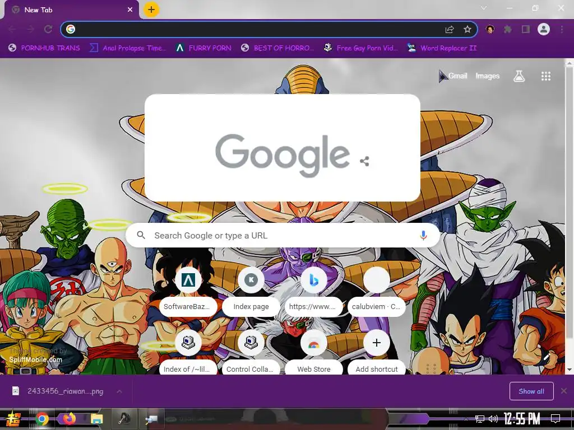This screenshot has height=430, width=574.
Task: Open the notification center icon
Action: 556,418
